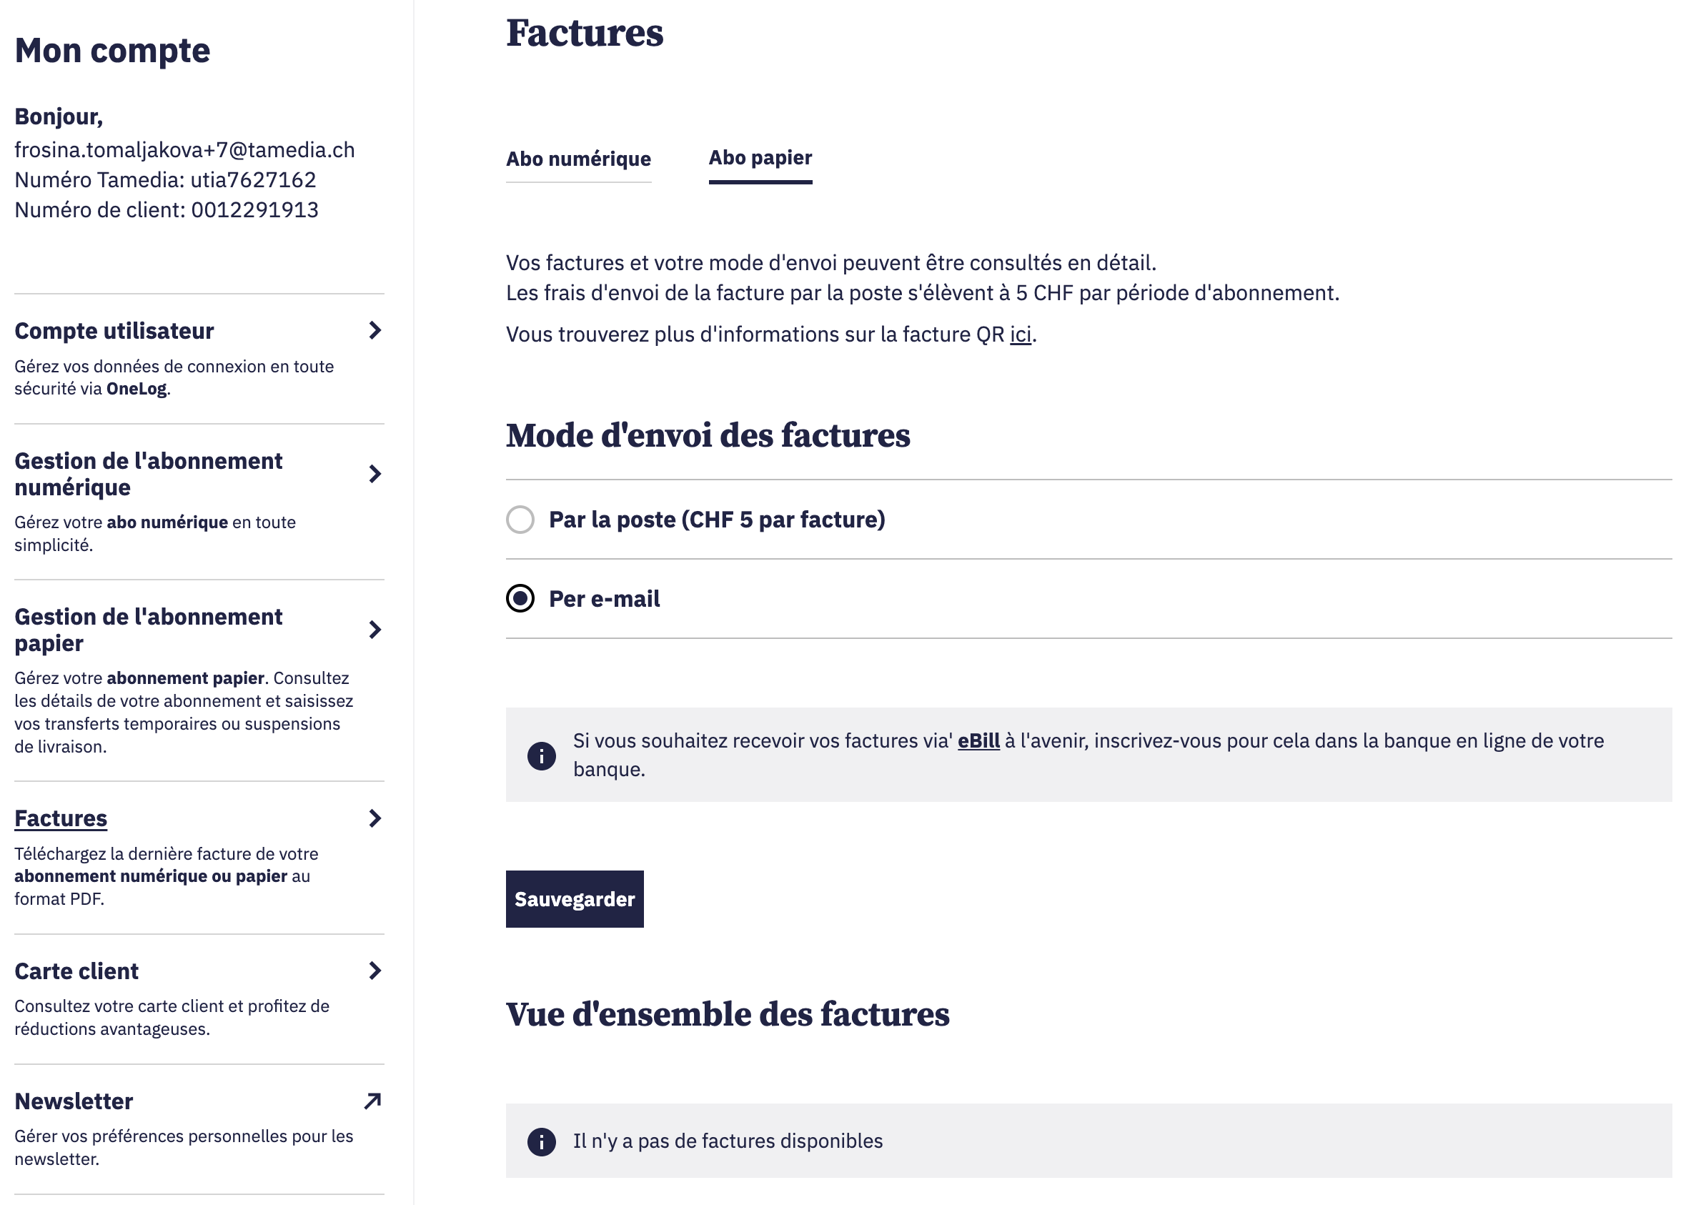Screen dimensions: 1691x1205
Task: Click the Factures sidebar chevron arrow
Action: click(375, 818)
